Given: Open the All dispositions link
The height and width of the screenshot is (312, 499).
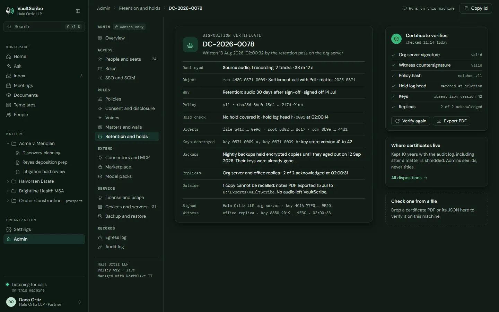Looking at the screenshot, I should coord(409,178).
